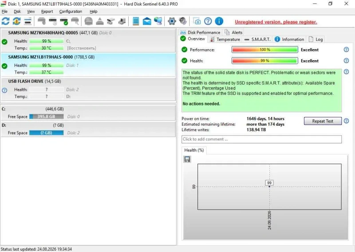The height and width of the screenshot is (252, 355).
Task: Click the first gray disk icon in toolbar
Action: pyautogui.click(x=41, y=21)
